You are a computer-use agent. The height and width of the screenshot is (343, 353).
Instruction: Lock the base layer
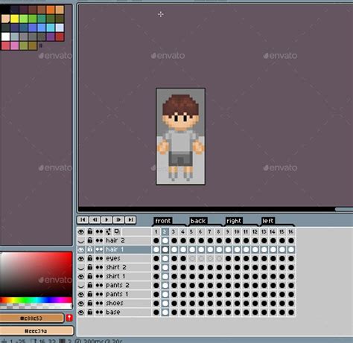(90, 312)
